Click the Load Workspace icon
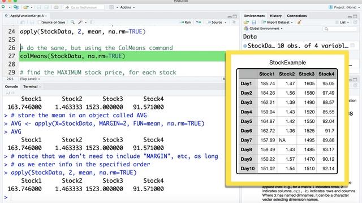This screenshot has width=362, height=203. click(246, 23)
